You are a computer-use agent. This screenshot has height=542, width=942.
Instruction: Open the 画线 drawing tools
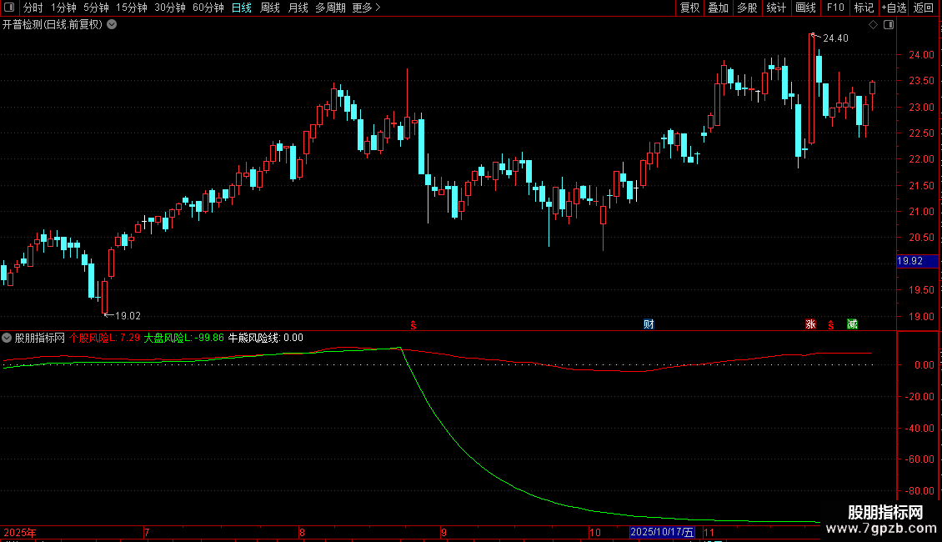pyautogui.click(x=805, y=8)
